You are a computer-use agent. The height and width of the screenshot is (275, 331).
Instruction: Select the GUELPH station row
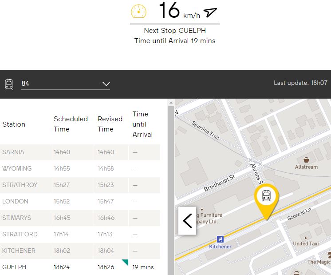[x=80, y=267]
